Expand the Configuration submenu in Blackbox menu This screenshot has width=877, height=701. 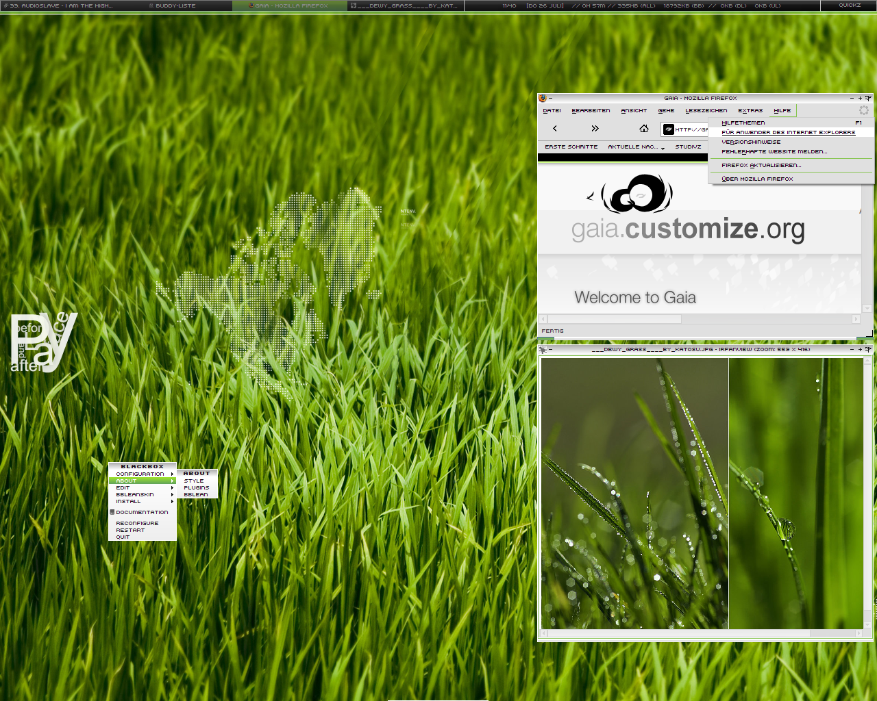[x=142, y=474]
